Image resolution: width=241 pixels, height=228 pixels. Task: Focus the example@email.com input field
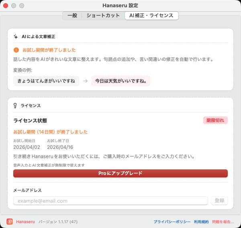(111, 201)
